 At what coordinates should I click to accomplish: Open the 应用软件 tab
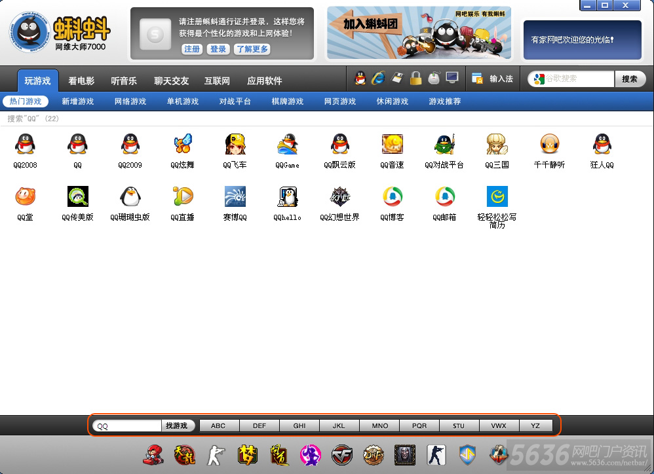265,81
